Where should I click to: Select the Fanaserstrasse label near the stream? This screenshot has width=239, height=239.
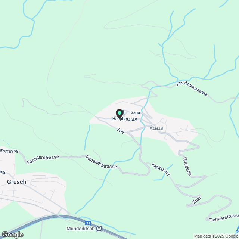coord(101,162)
